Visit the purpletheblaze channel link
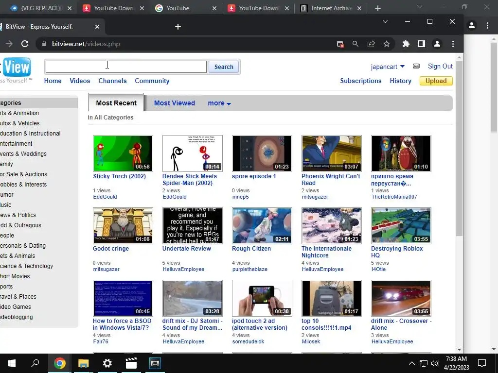Image resolution: width=498 pixels, height=373 pixels. (x=249, y=269)
